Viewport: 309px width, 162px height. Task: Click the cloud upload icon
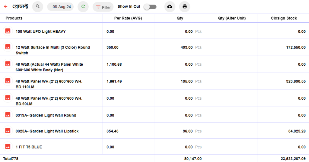[x=170, y=7]
